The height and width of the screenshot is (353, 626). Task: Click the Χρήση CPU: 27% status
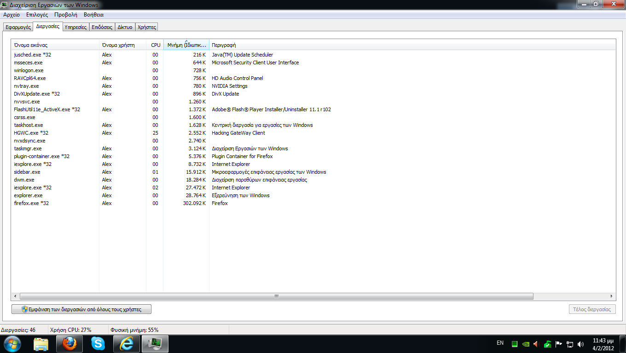(70, 330)
